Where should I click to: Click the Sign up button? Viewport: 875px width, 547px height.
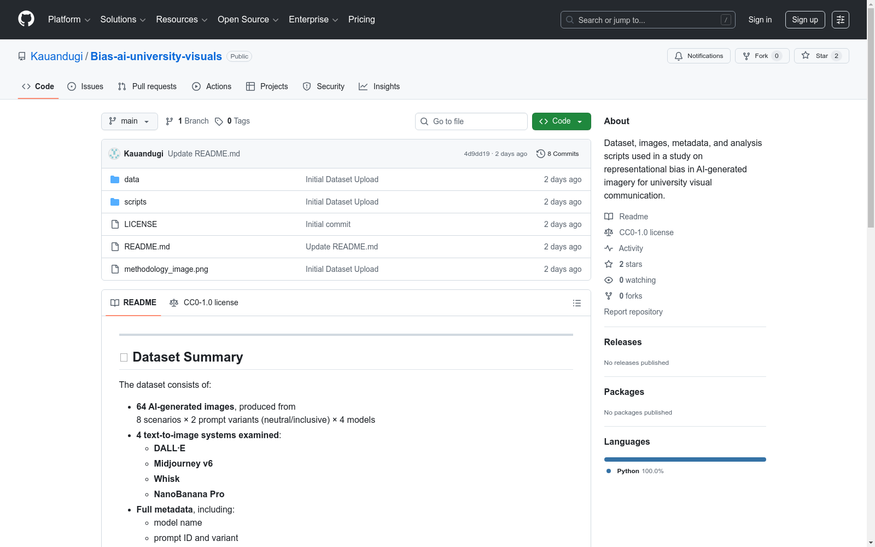[805, 20]
